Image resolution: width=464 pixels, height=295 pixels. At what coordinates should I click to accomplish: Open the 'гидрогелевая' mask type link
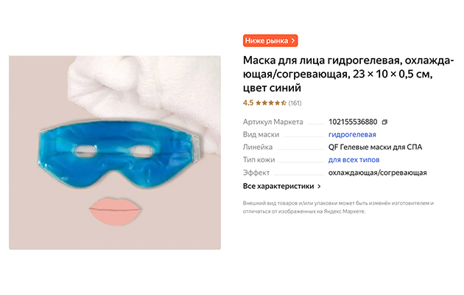[352, 134]
